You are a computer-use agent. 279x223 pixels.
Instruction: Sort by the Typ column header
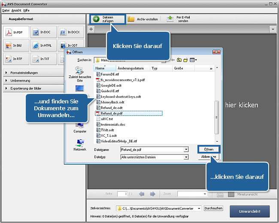point(161,68)
